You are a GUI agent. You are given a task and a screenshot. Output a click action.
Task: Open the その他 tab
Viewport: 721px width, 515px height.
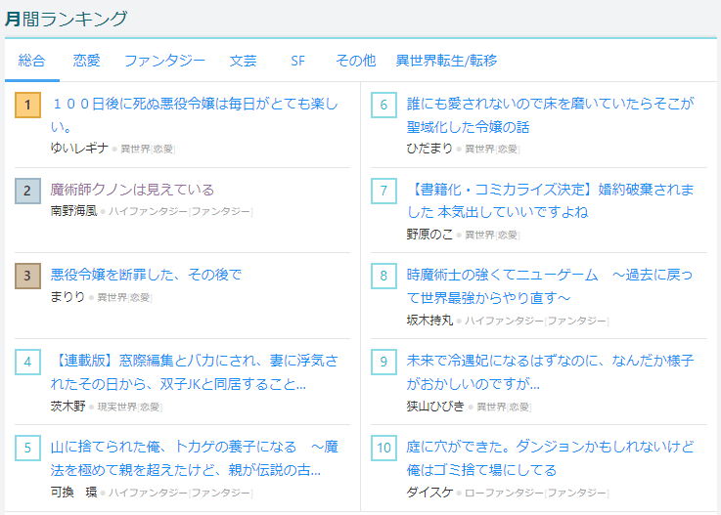click(x=356, y=61)
